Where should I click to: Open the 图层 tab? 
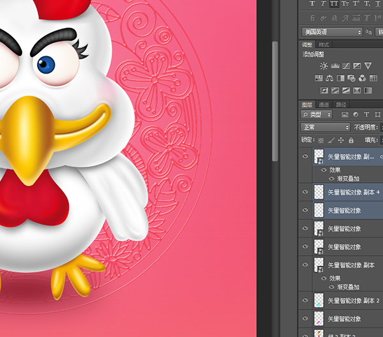tap(307, 105)
